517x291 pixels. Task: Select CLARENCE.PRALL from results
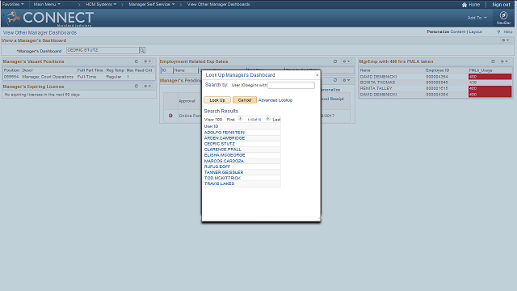click(223, 150)
